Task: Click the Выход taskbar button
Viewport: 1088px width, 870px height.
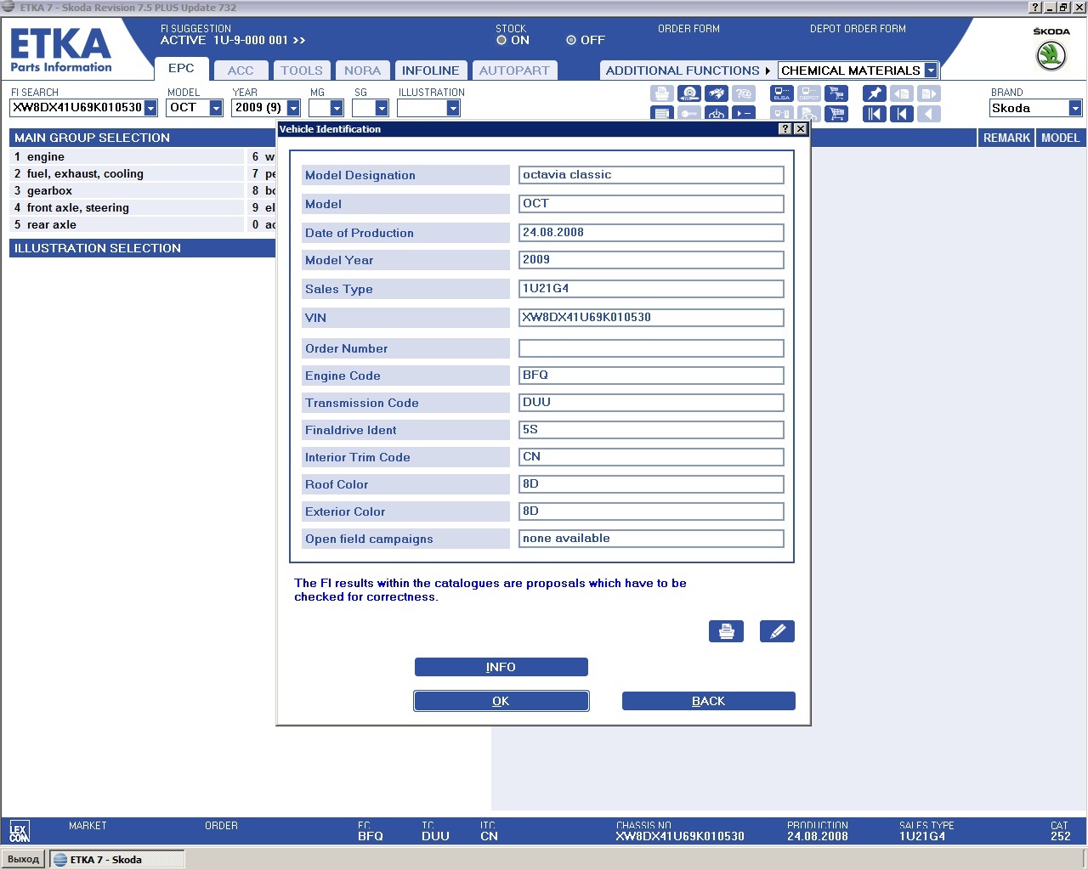Action: 24,859
